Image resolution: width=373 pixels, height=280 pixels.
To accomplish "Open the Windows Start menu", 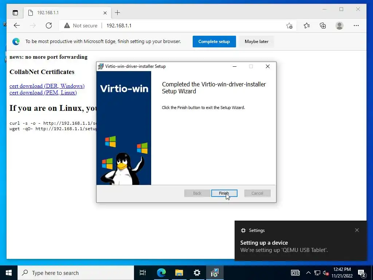I will click(x=9, y=273).
